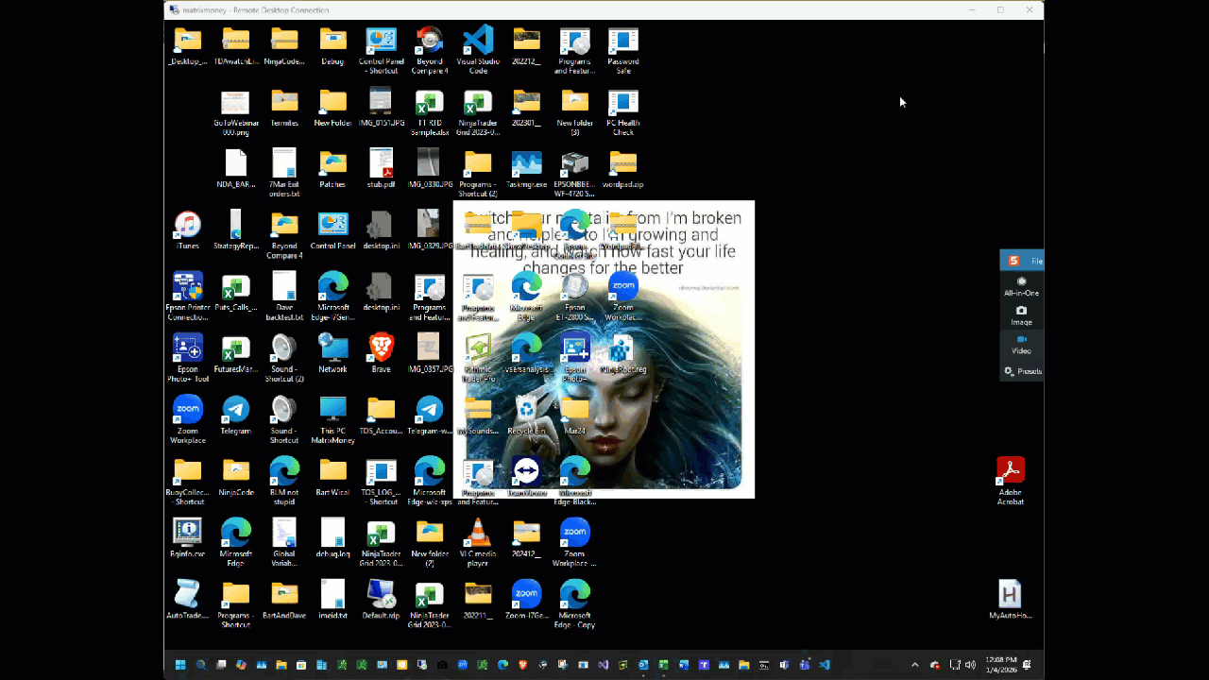The width and height of the screenshot is (1209, 680).
Task: Select Video capture mode in Snagit
Action: tap(1021, 344)
